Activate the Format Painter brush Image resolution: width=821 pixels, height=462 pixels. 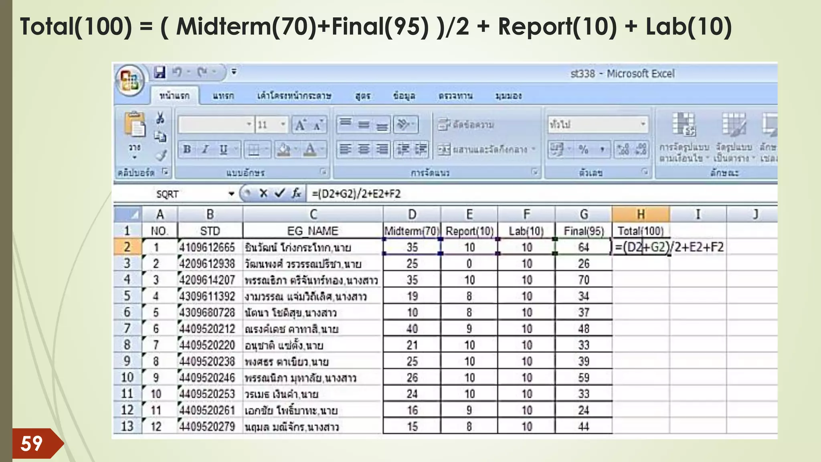click(x=161, y=156)
